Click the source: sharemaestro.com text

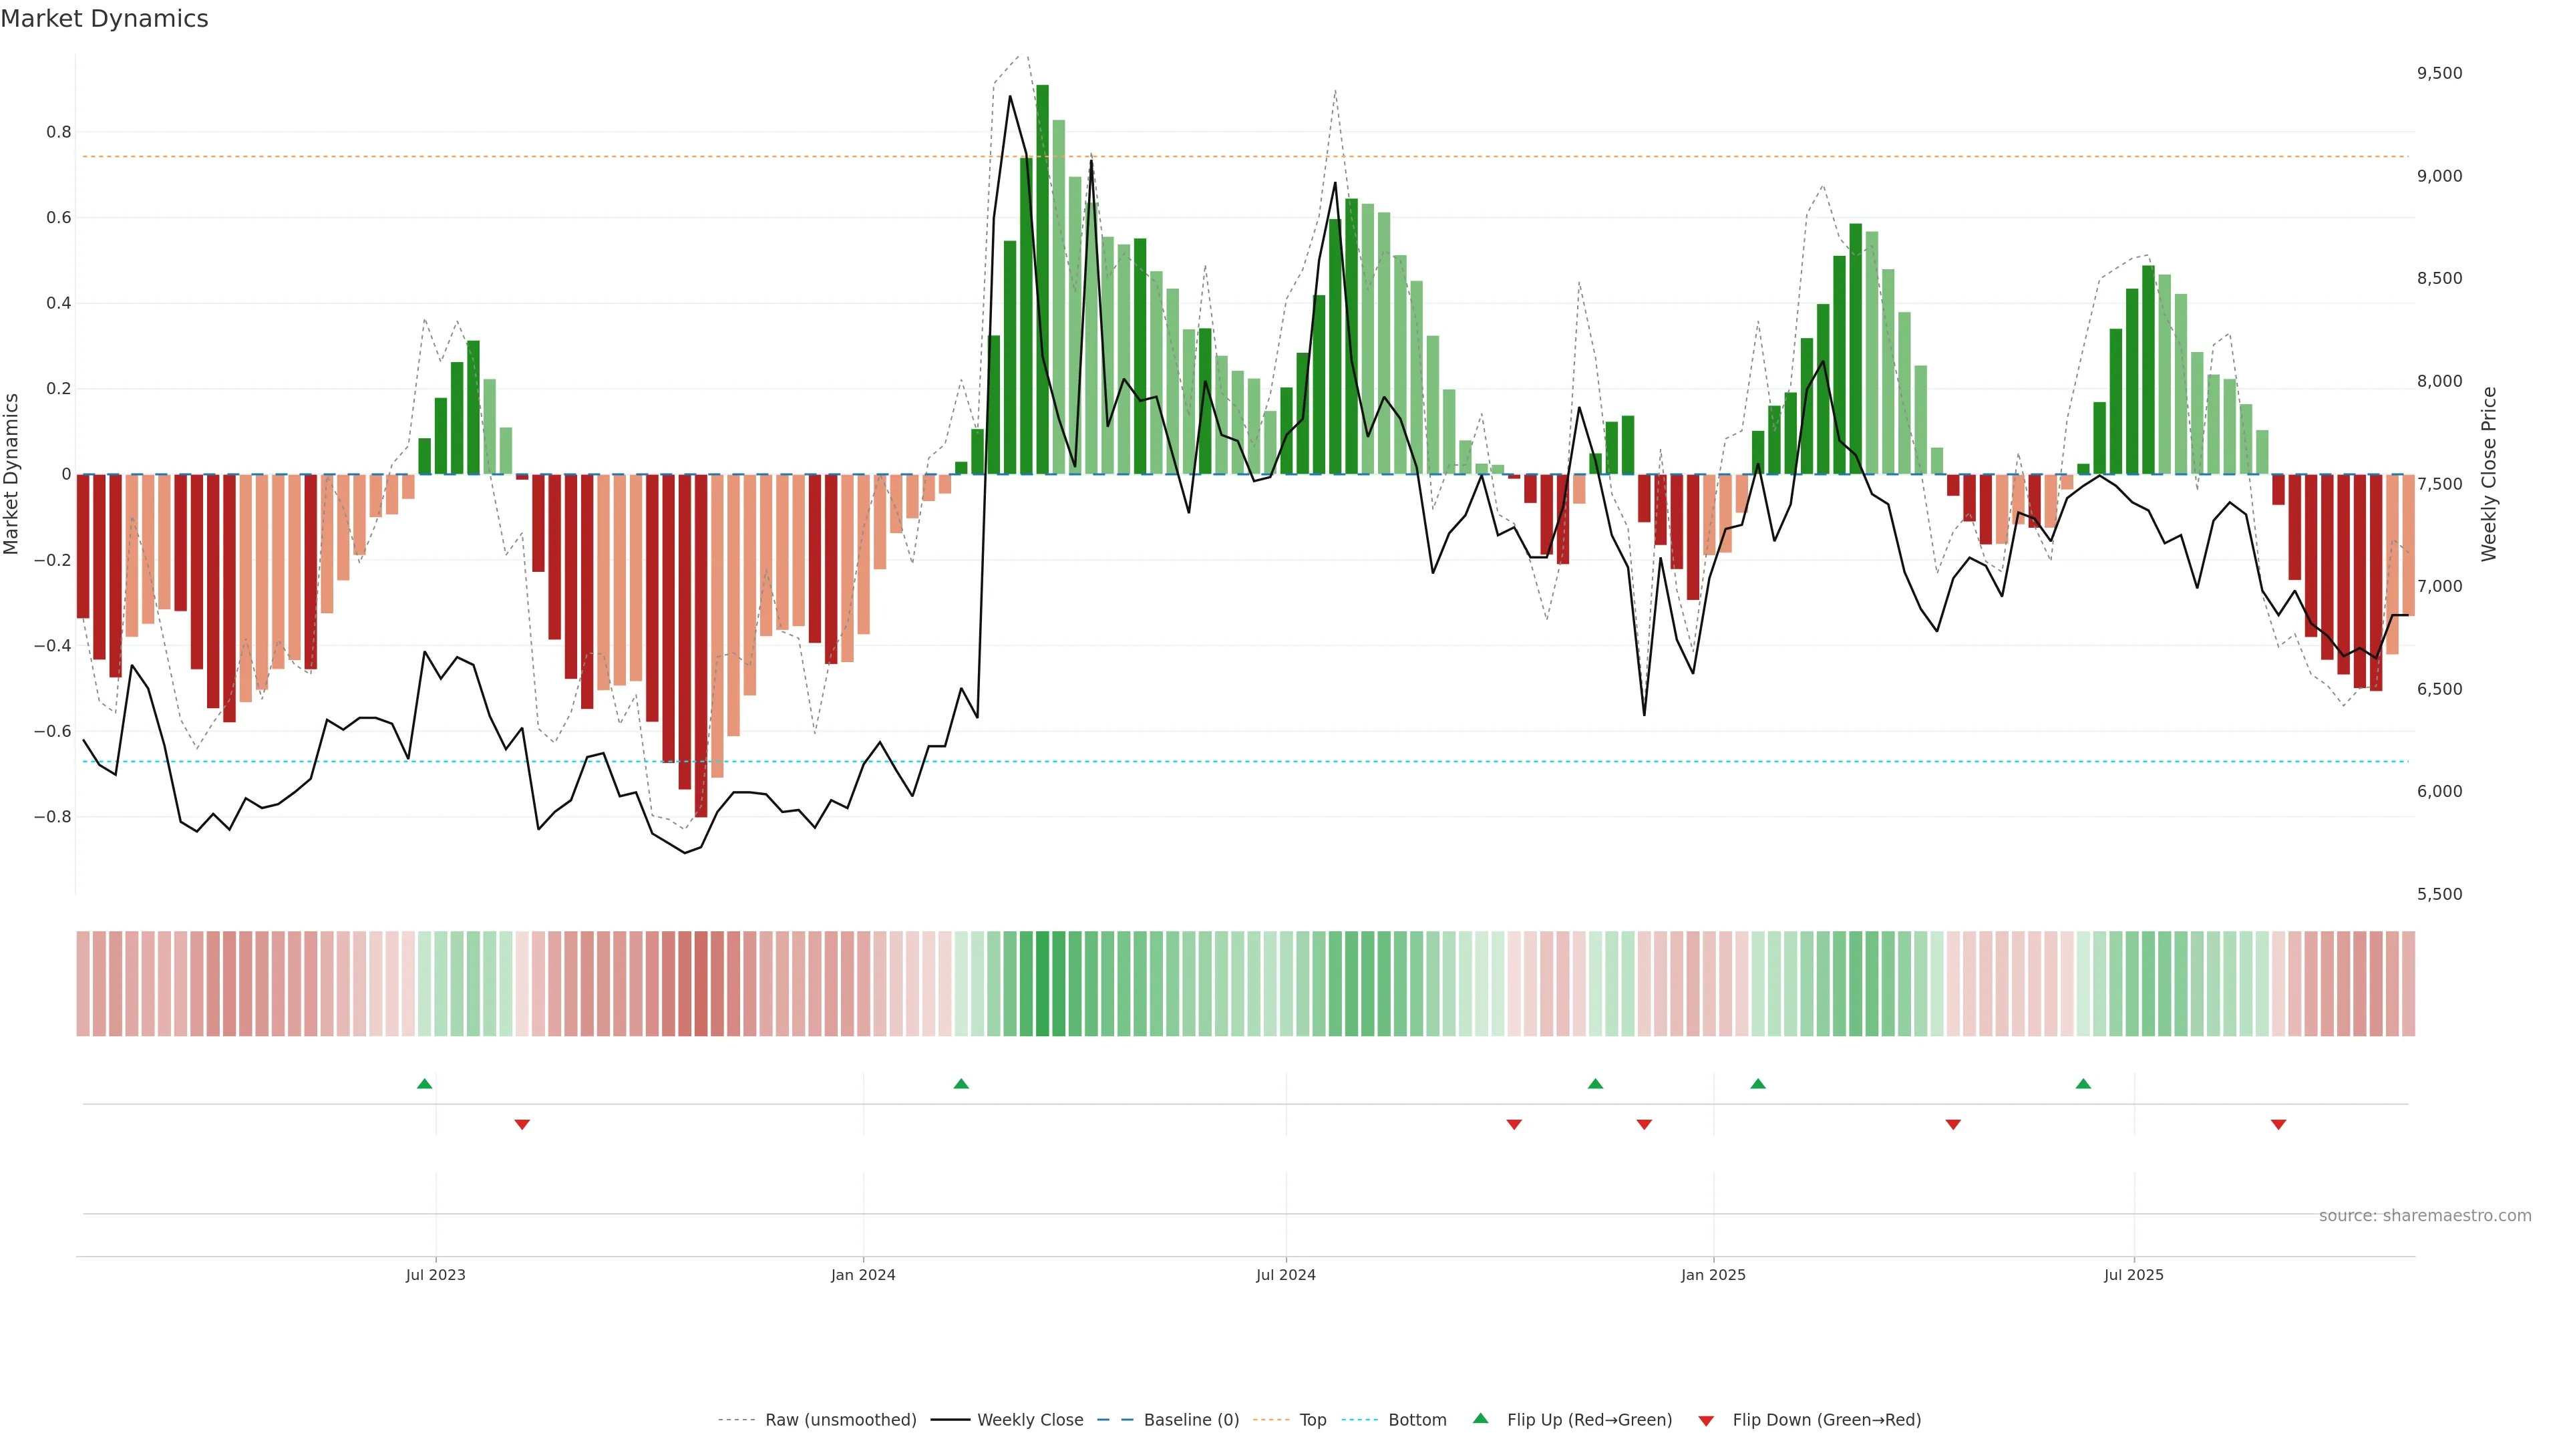[2425, 1216]
